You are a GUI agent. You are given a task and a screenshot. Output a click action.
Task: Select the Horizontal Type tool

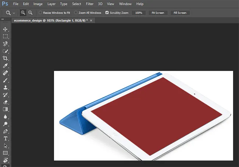click(5, 138)
